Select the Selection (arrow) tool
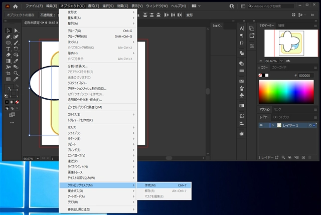Screen dimensions: 321x215 (x=9, y=31)
